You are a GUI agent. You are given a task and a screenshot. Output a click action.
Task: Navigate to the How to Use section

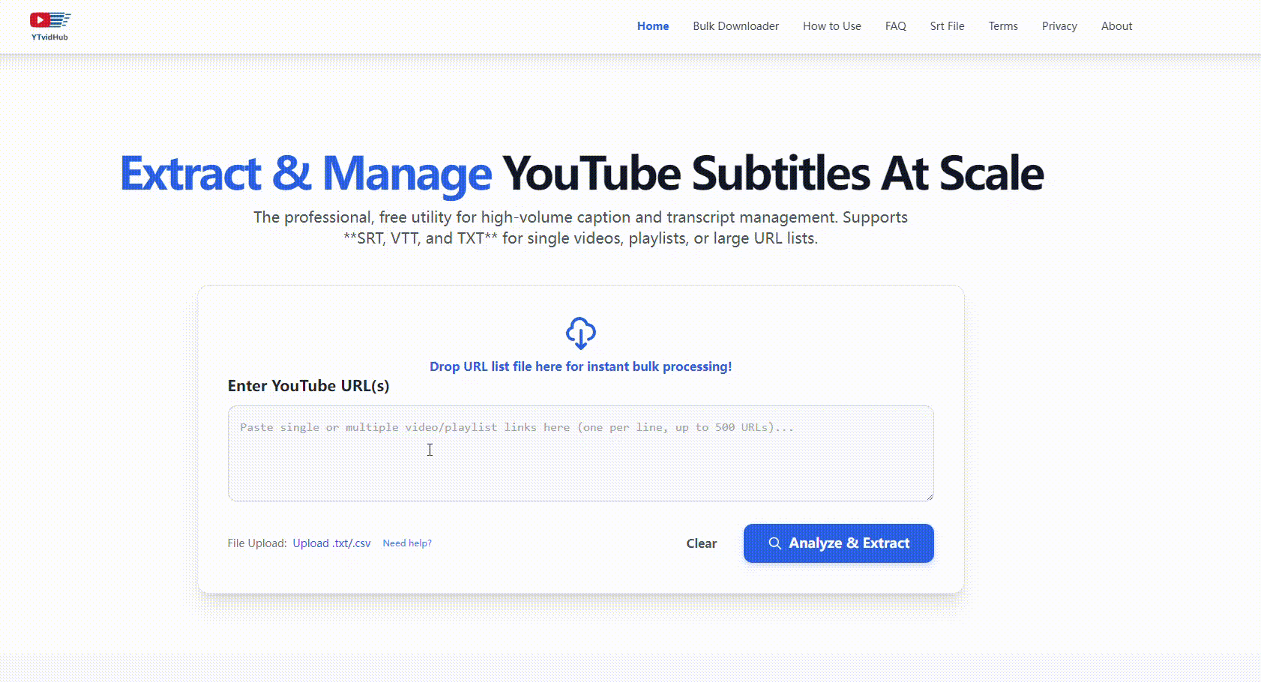[831, 25]
